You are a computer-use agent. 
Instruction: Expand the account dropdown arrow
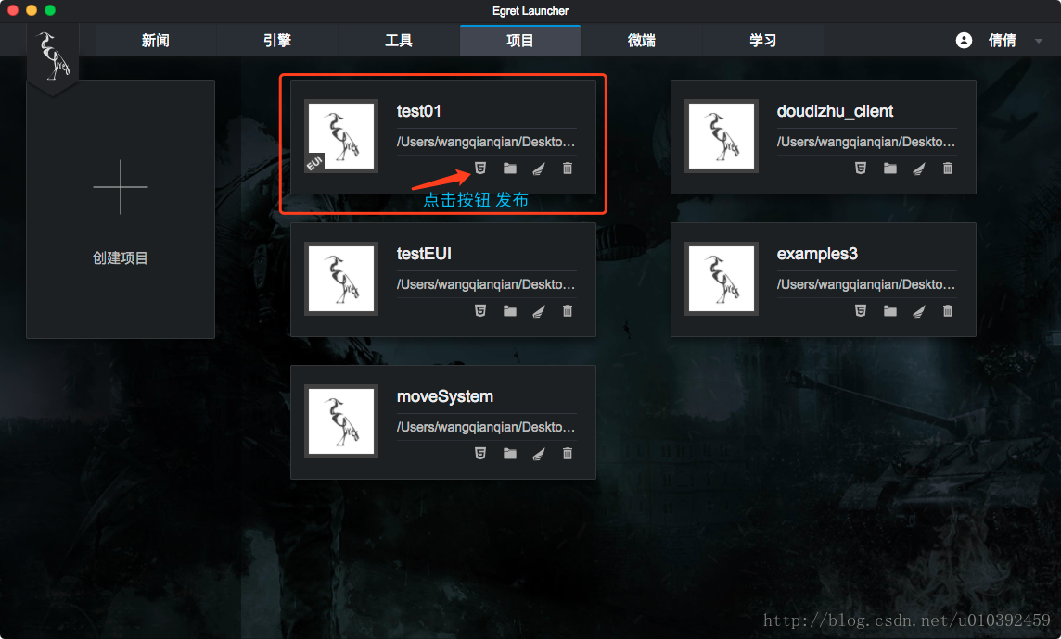pos(1039,41)
